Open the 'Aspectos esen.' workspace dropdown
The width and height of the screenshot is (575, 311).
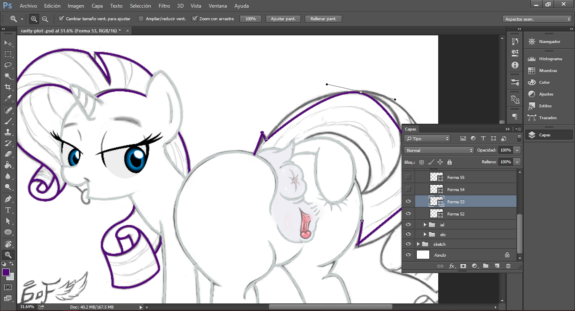(x=537, y=19)
